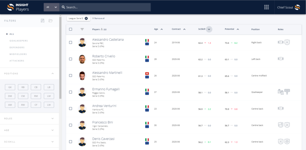Click the CB position button
The image size is (306, 150).
coord(36,87)
